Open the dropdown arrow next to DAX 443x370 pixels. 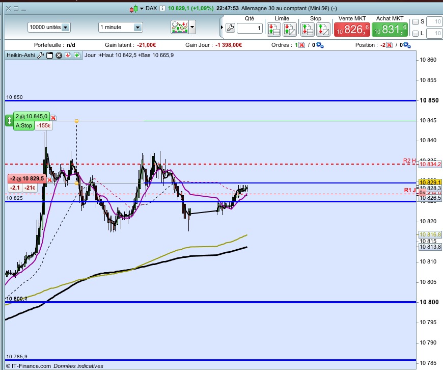click(x=142, y=9)
